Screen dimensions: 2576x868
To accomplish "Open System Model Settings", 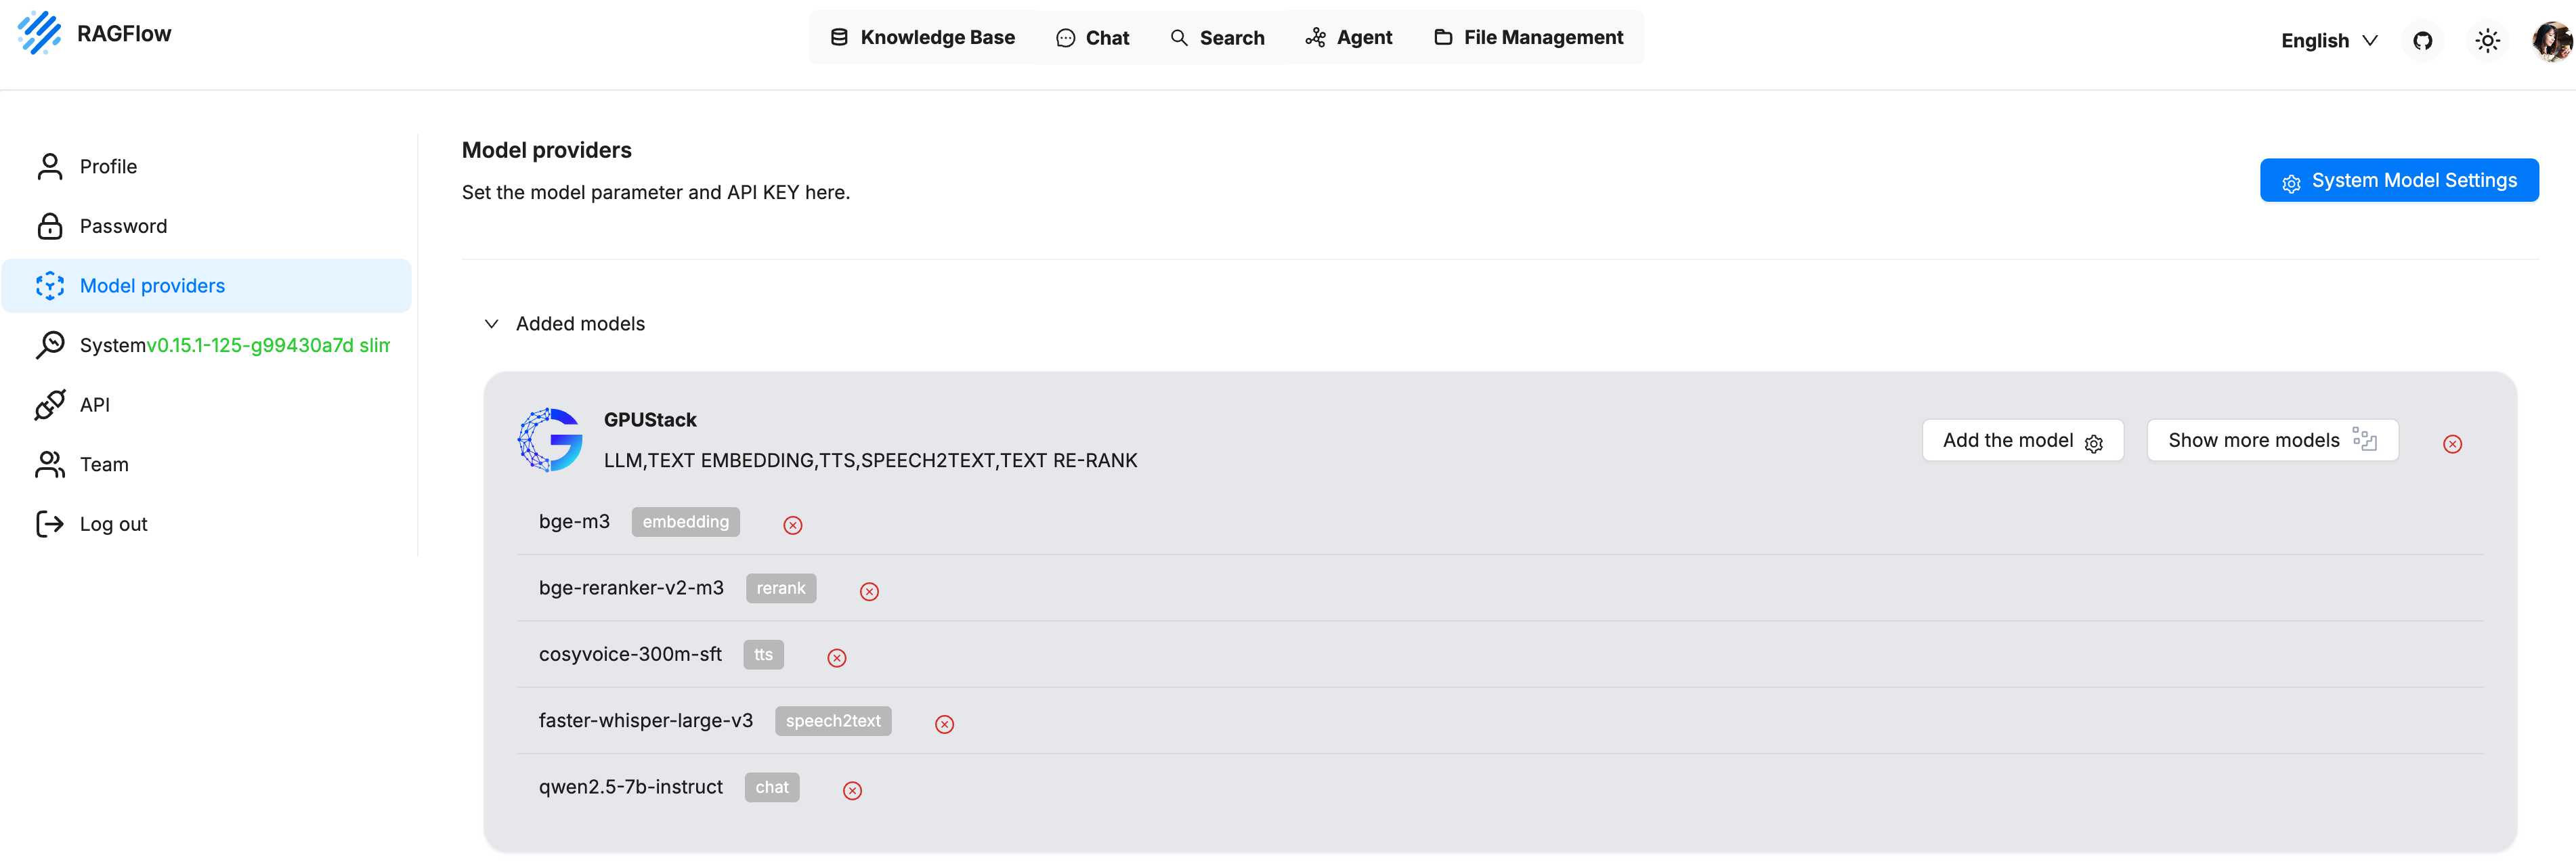I will click(x=2398, y=181).
